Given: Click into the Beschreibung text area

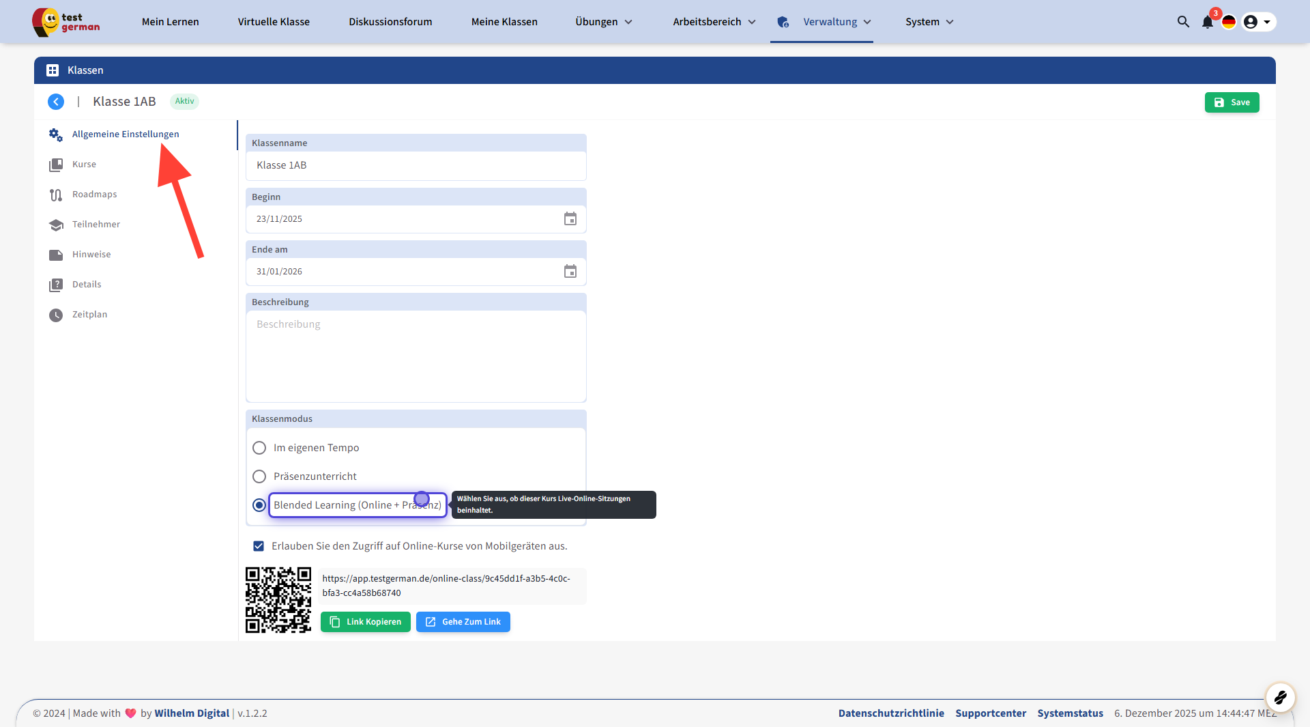Looking at the screenshot, I should pos(416,356).
